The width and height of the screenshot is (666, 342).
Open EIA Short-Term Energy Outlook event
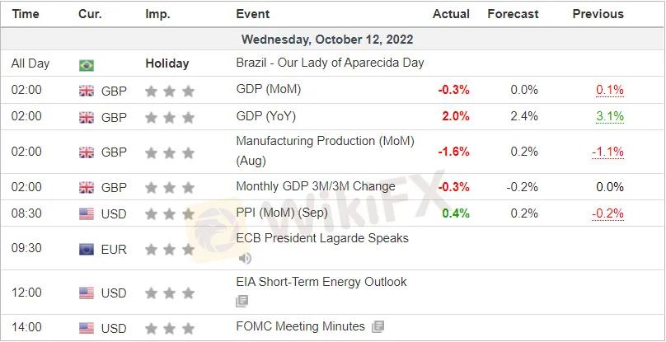[x=321, y=282]
